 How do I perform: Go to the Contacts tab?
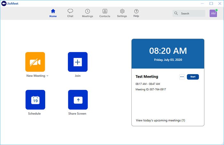(105, 13)
